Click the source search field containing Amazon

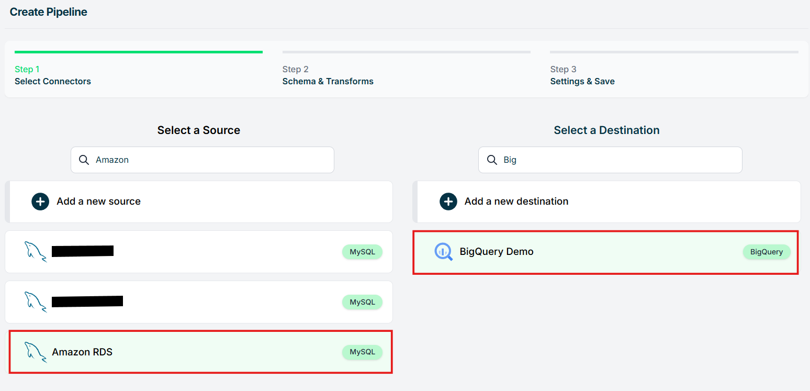pos(203,160)
